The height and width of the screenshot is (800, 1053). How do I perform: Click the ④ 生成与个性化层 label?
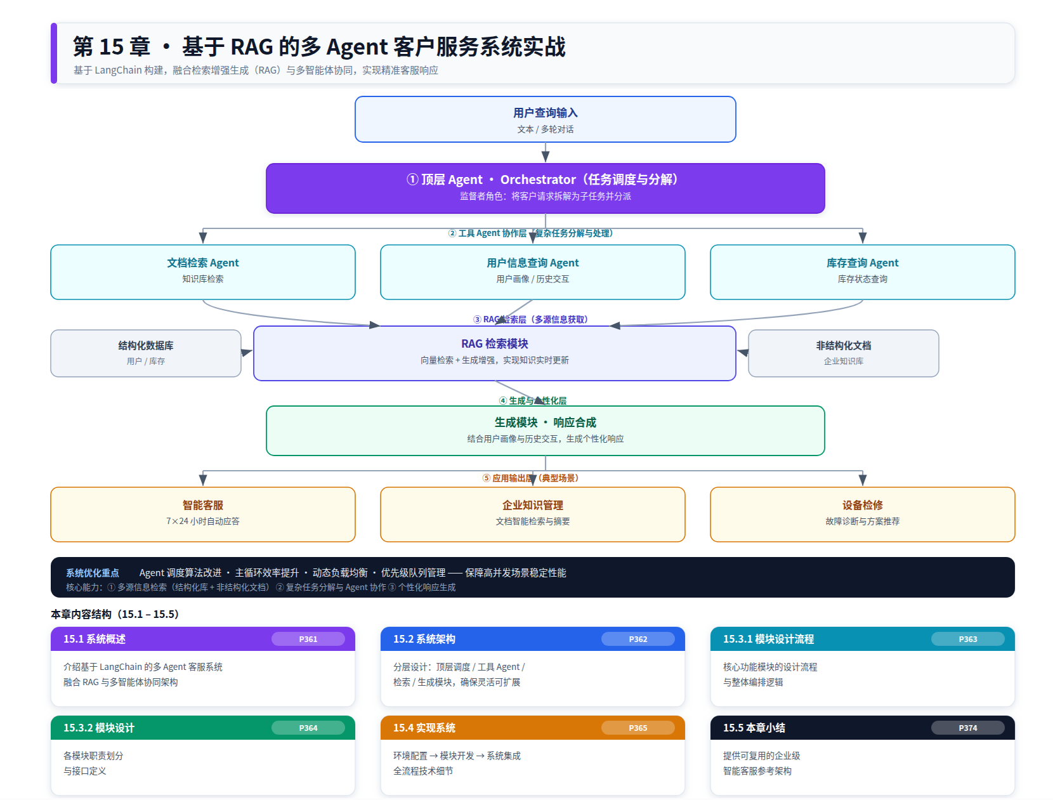533,401
